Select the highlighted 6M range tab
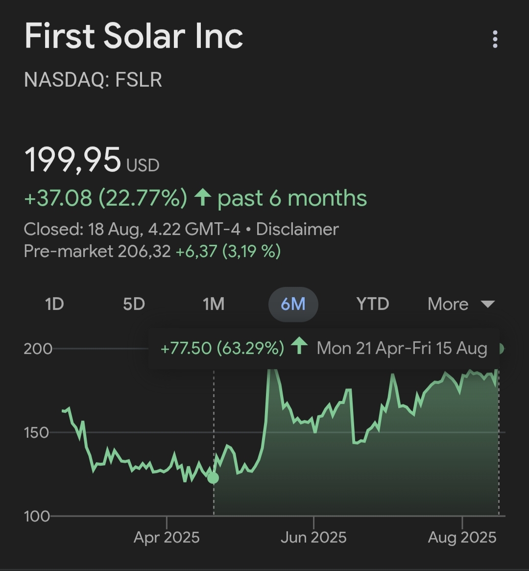The image size is (529, 571). tap(293, 304)
